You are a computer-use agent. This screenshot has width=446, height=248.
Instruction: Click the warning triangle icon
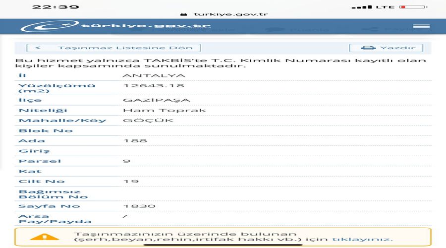44,236
